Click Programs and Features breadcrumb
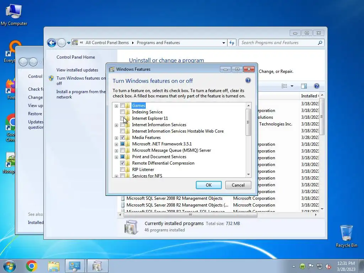The height and width of the screenshot is (273, 364). [158, 43]
